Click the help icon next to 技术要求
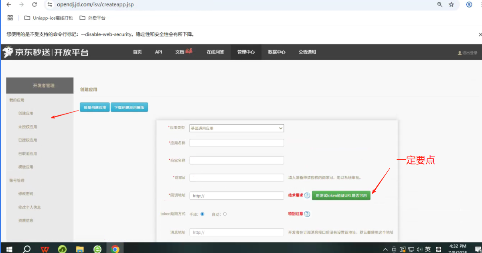482x253 pixels. 307,195
